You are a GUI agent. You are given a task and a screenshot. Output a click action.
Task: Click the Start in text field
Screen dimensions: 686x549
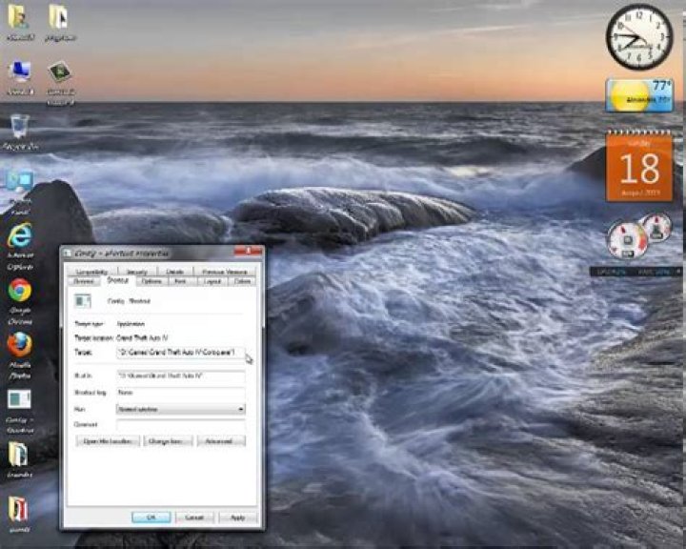180,376
